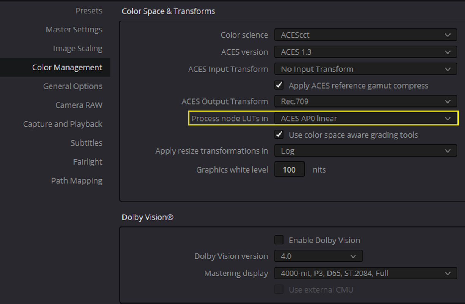Toggle Use color space aware grading tools
The height and width of the screenshot is (304, 465).
[x=279, y=135]
